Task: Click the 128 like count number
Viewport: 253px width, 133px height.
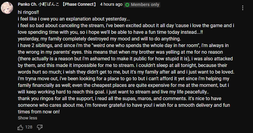Action: point(29,127)
